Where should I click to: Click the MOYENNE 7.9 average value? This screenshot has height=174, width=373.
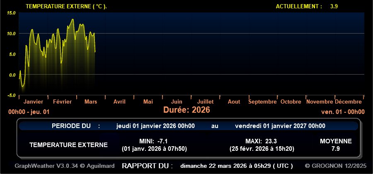pos(336,148)
